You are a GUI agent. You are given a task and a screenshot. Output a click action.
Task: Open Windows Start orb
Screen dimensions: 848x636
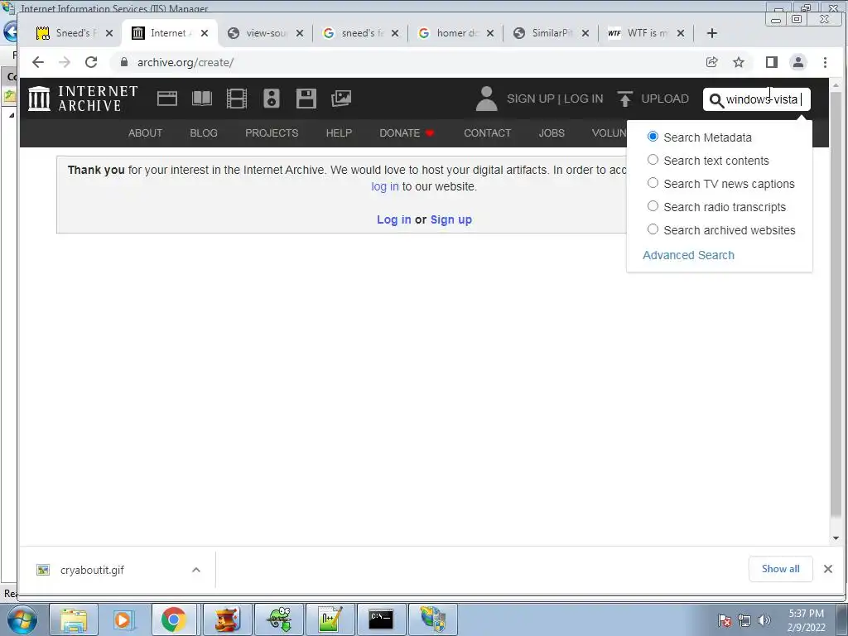(x=22, y=619)
